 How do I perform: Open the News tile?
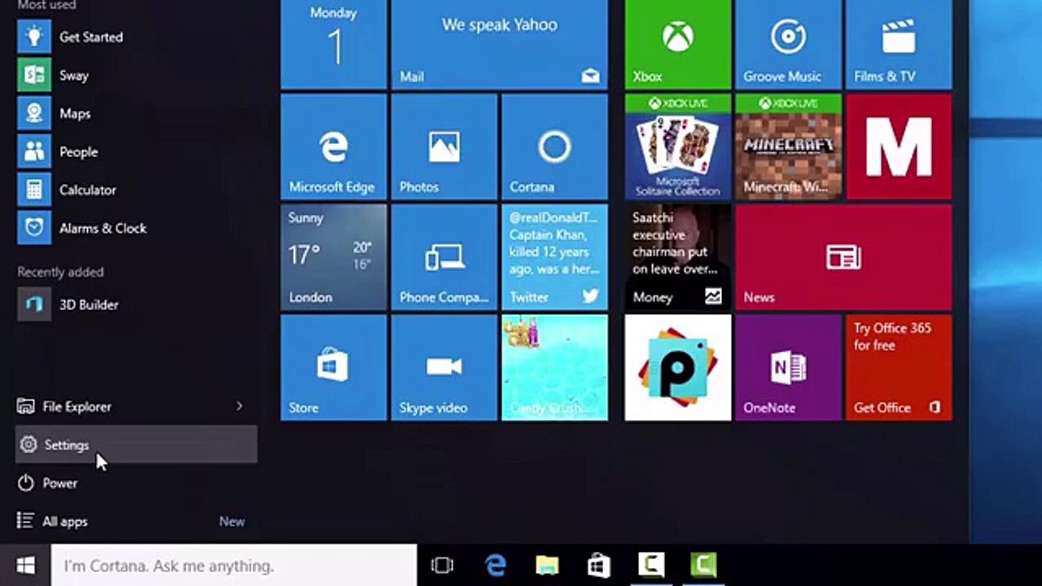843,257
